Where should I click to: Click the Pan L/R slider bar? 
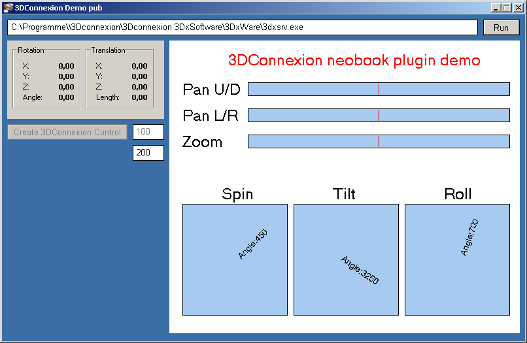[x=379, y=115]
